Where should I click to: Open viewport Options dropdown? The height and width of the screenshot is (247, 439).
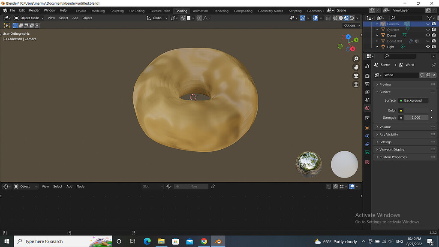[352, 25]
